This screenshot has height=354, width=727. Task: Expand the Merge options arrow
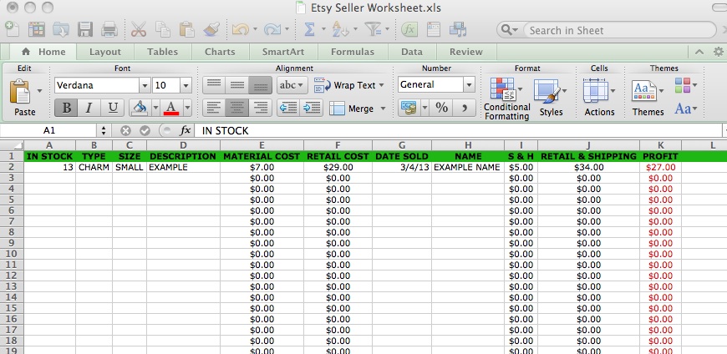click(x=383, y=109)
